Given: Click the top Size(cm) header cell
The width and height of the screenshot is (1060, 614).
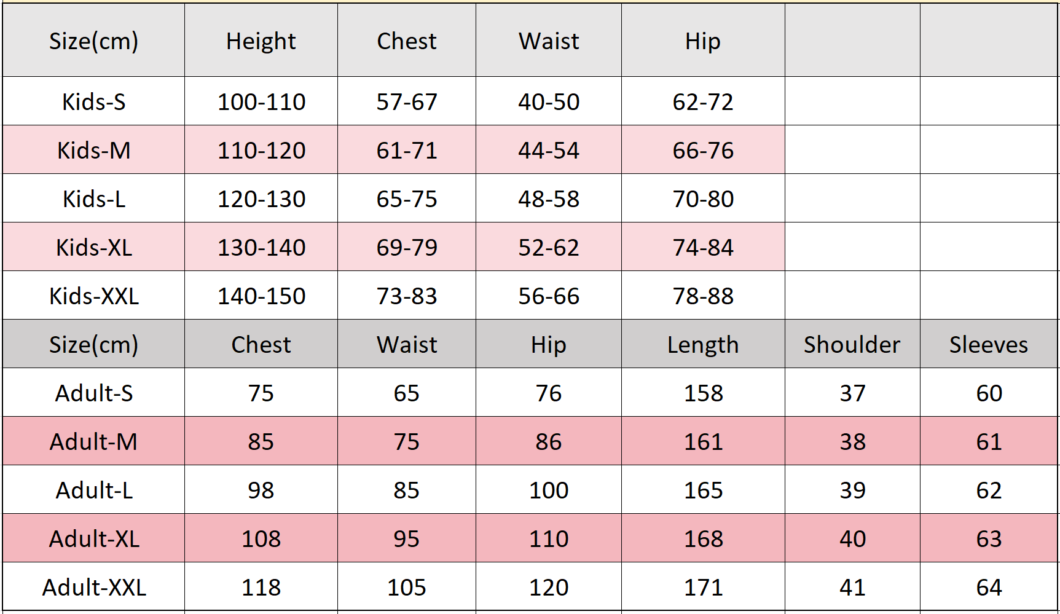Looking at the screenshot, I should coord(93,41).
